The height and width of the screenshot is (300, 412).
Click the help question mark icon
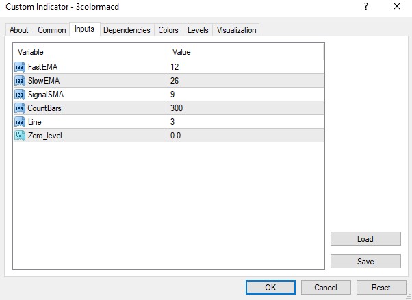coord(368,7)
